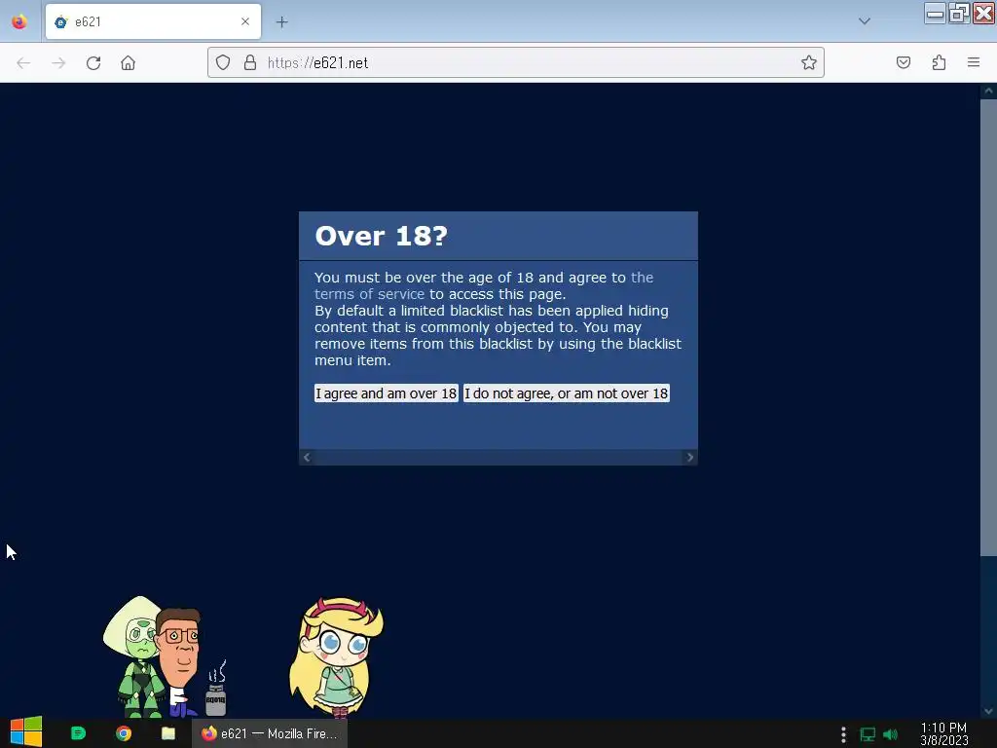997x748 pixels.
Task: Switch to e621 Mozilla Firefox taskbar button
Action: pos(271,733)
